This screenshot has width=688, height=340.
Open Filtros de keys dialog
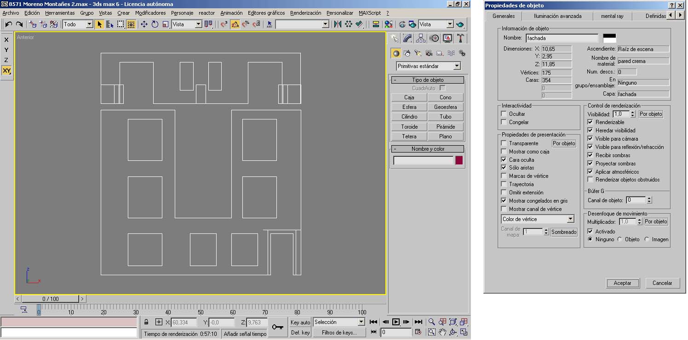click(339, 332)
